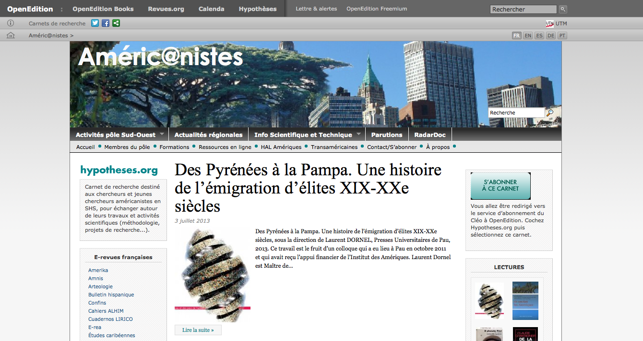The image size is (643, 341).
Task: Switch language to EN
Action: click(x=528, y=35)
